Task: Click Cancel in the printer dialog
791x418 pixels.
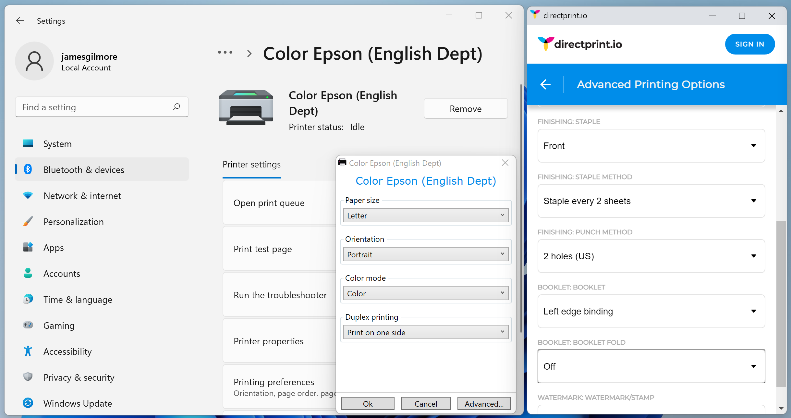Action: pos(426,403)
